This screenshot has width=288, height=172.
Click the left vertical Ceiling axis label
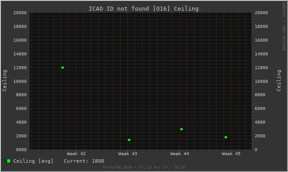4,80
